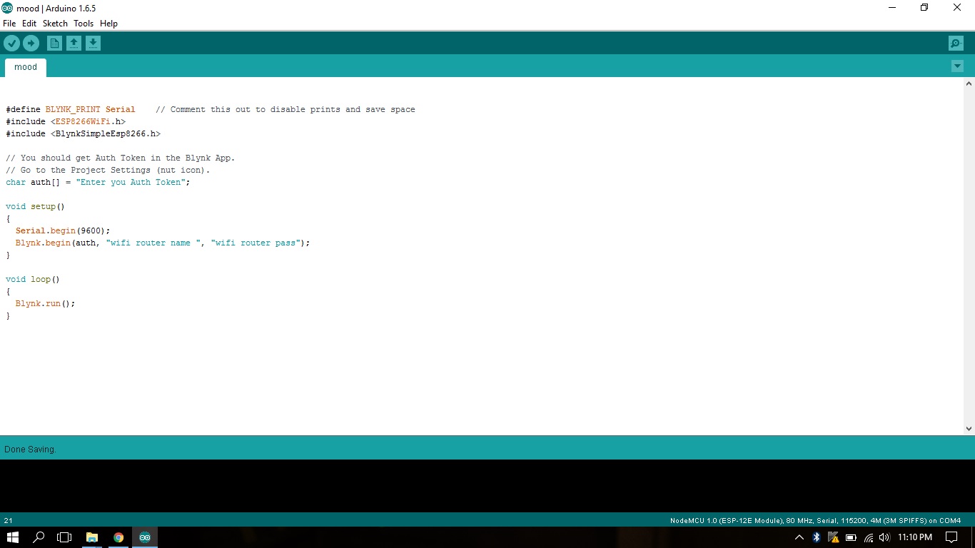Show hidden system tray icons

coord(799,537)
